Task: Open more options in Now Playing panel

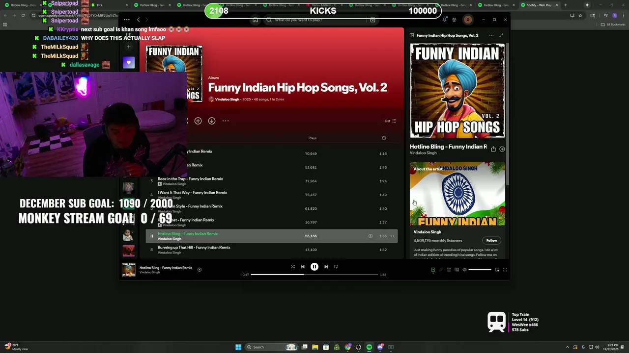Action: pyautogui.click(x=491, y=35)
